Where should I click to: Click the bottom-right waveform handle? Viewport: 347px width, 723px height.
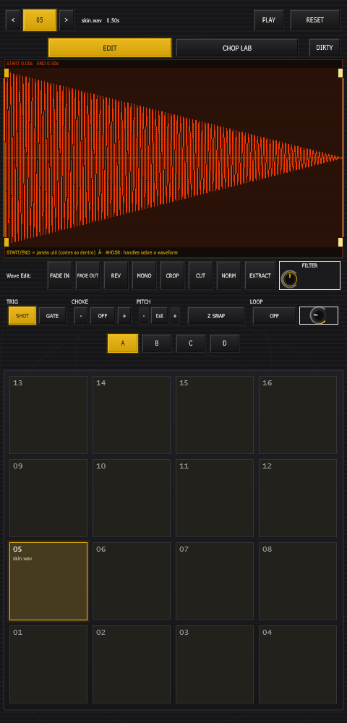click(x=340, y=242)
